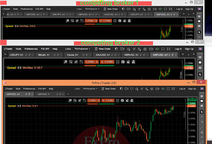Close the XAUUSD, h1 tab in broker 2
This screenshot has width=212, height=144.
click(x=119, y=55)
